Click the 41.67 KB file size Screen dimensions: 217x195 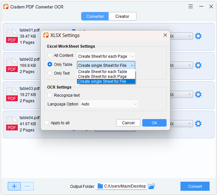(x=28, y=124)
